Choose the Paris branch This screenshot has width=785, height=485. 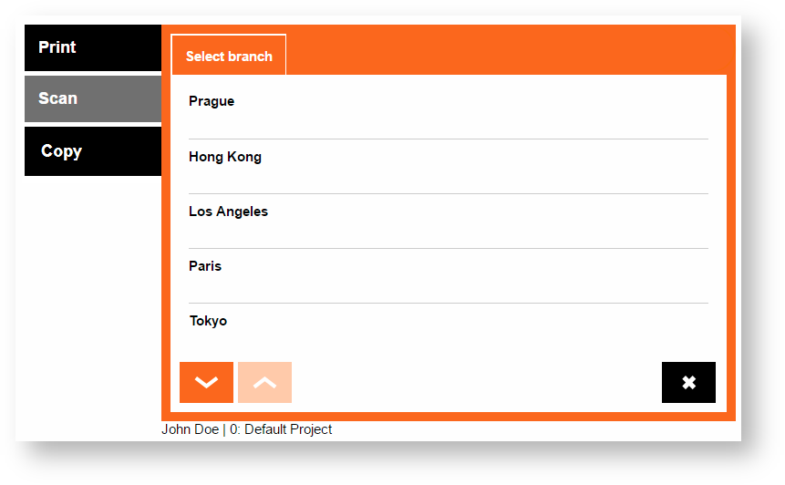click(x=205, y=266)
